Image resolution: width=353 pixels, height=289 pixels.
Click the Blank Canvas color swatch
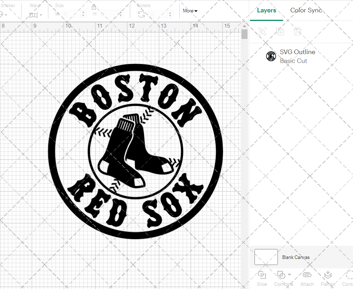click(266, 257)
